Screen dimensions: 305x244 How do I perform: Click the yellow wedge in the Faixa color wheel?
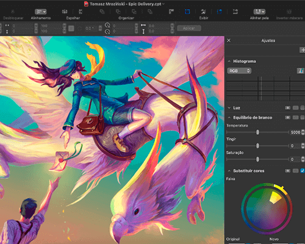pos(275,198)
